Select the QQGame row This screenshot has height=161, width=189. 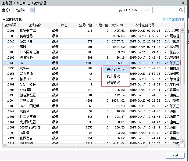click(91, 68)
